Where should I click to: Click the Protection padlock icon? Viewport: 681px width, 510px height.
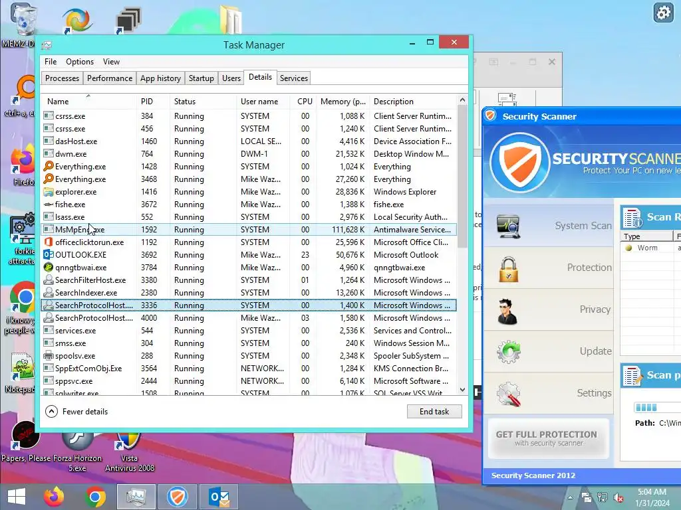pyautogui.click(x=509, y=269)
